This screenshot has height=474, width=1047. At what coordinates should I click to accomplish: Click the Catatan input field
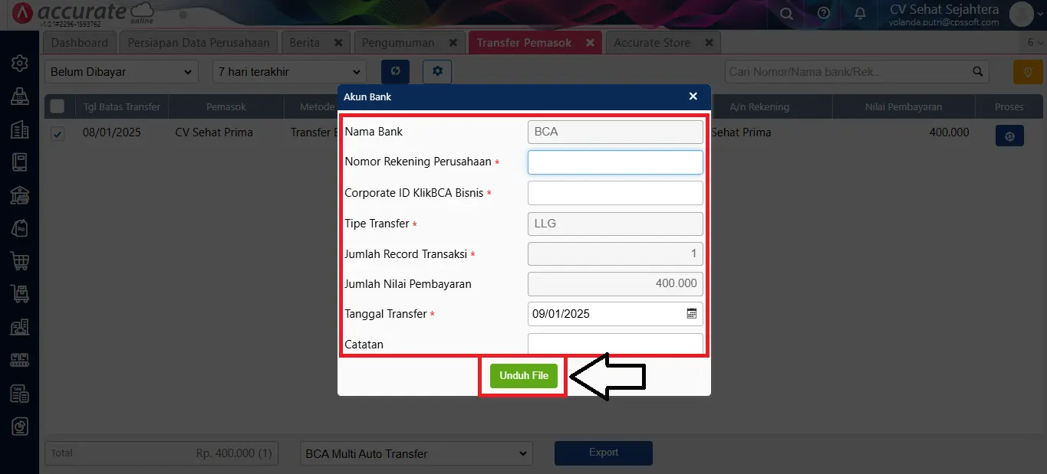click(615, 344)
